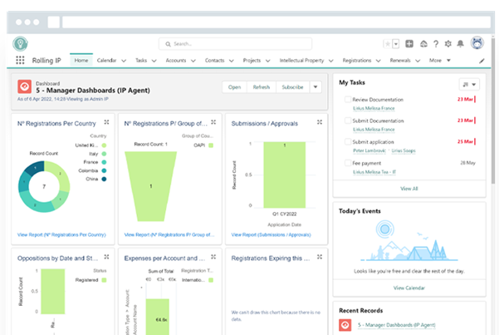Viewport: 499px width, 335px height.
Task: Open the favorites list dropdown arrow
Action: coord(395,44)
